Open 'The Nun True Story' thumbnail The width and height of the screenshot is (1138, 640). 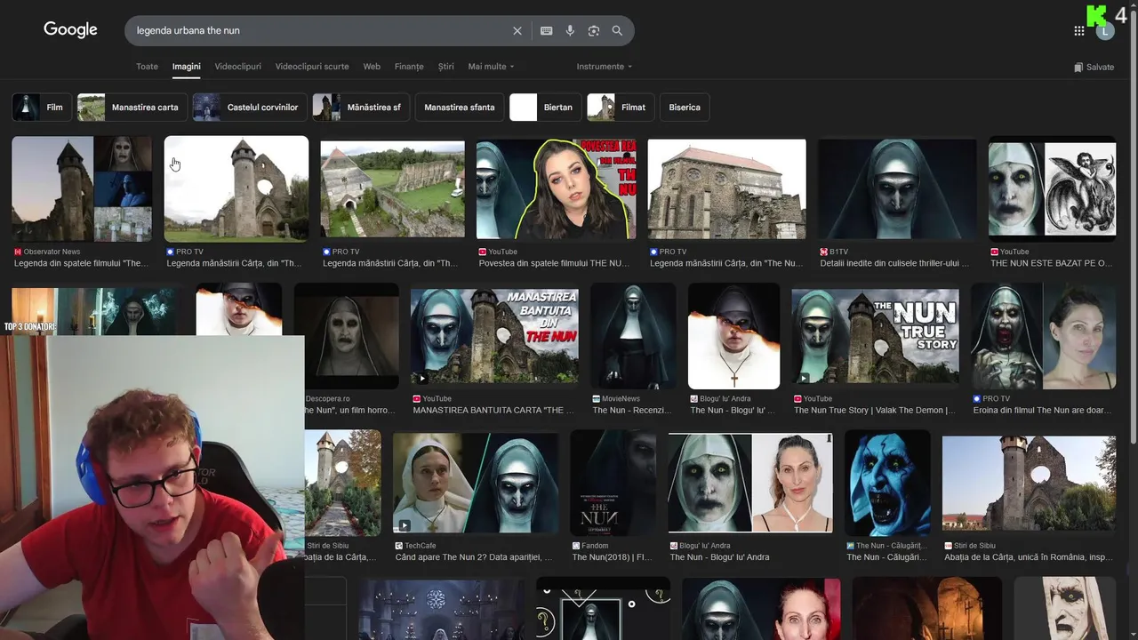click(x=875, y=336)
